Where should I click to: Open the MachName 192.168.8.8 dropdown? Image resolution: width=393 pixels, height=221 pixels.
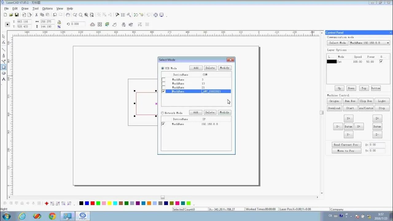click(388, 43)
